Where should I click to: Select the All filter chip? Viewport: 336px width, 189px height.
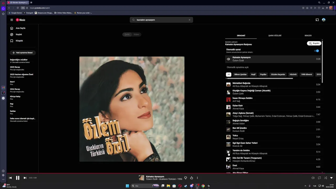tap(229, 74)
